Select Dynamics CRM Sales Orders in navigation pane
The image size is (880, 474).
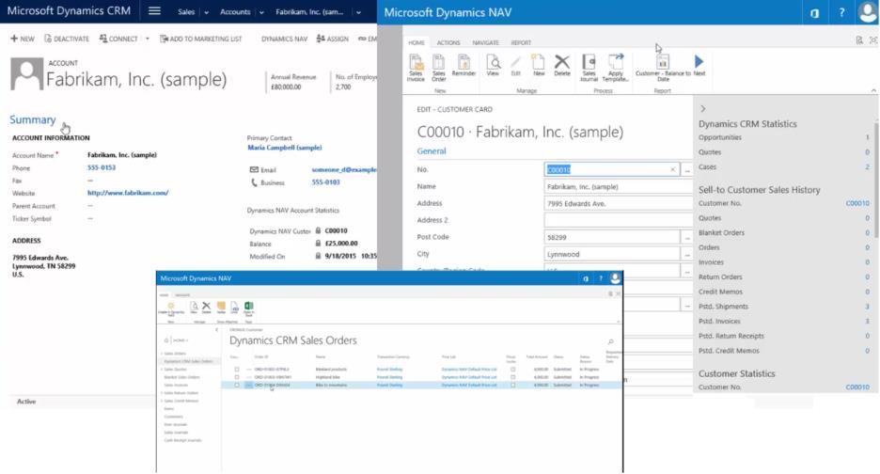[x=188, y=361]
